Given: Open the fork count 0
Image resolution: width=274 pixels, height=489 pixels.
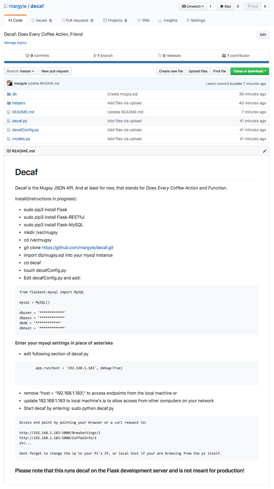Looking at the screenshot, I should pos(265,7).
